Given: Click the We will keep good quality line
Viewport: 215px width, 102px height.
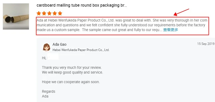Looking at the screenshot, I should pyautogui.click(x=72, y=72).
